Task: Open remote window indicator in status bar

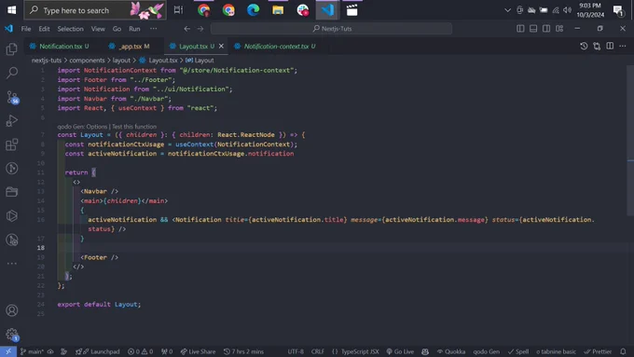Action: (x=8, y=351)
